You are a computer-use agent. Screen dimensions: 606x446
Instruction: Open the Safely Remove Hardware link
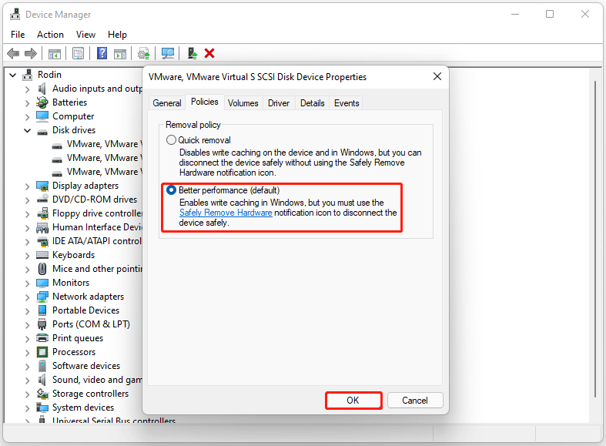[226, 213]
